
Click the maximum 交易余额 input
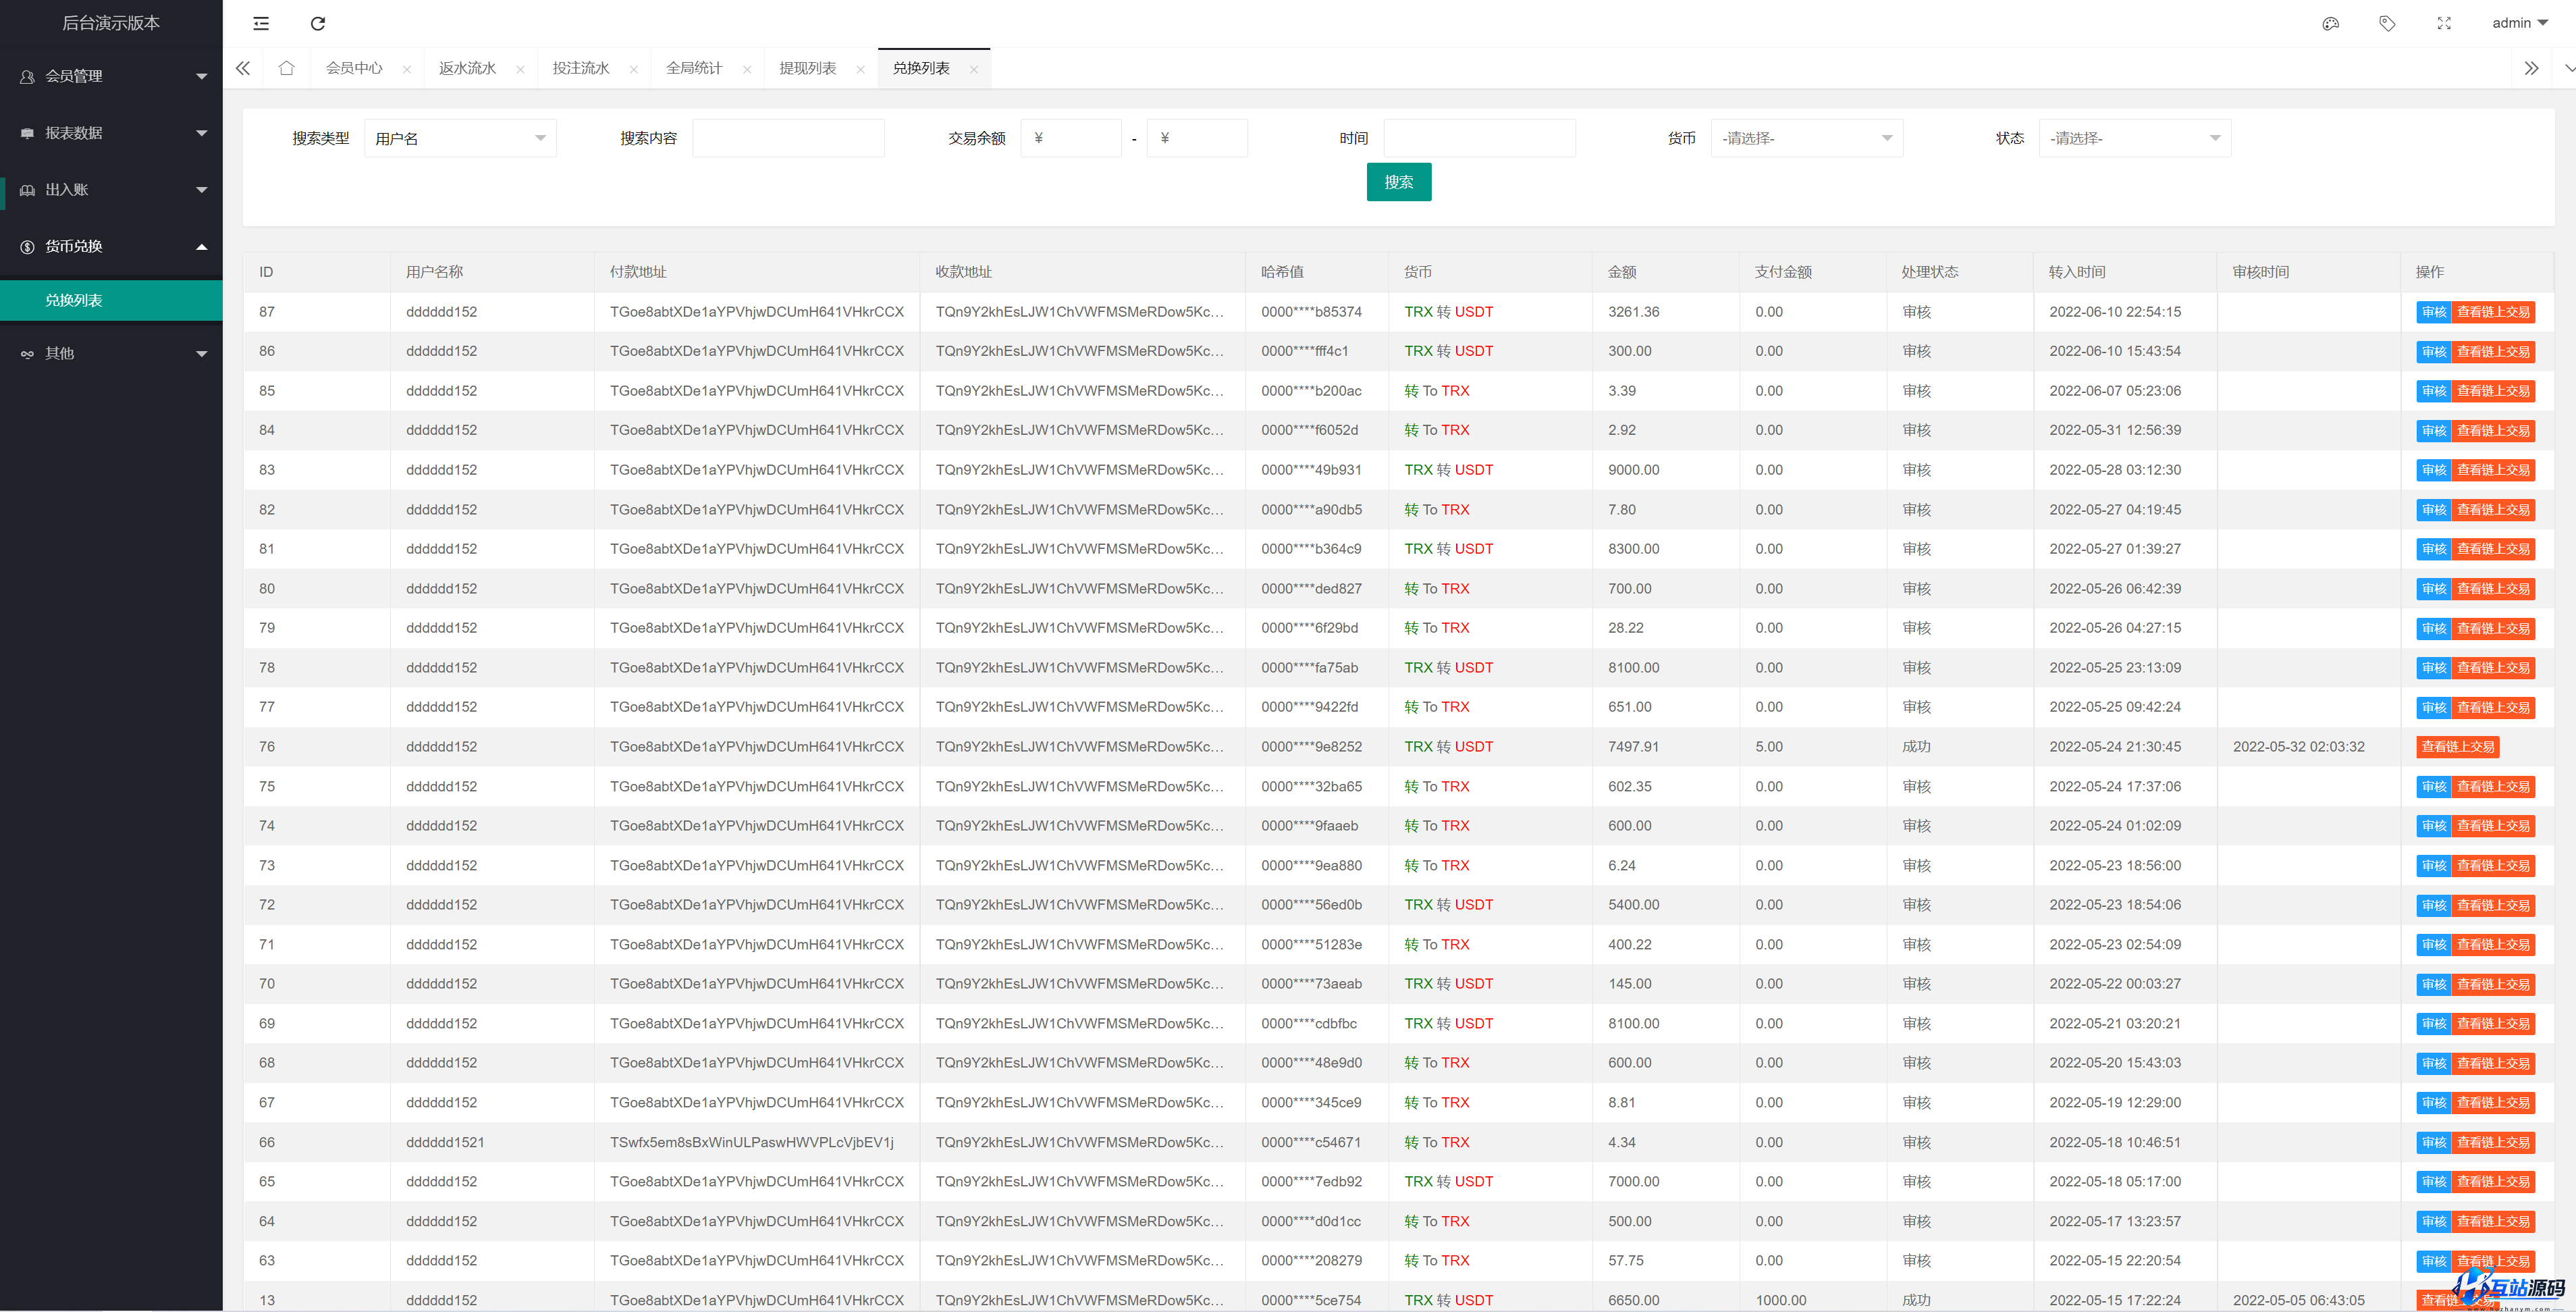[1197, 138]
